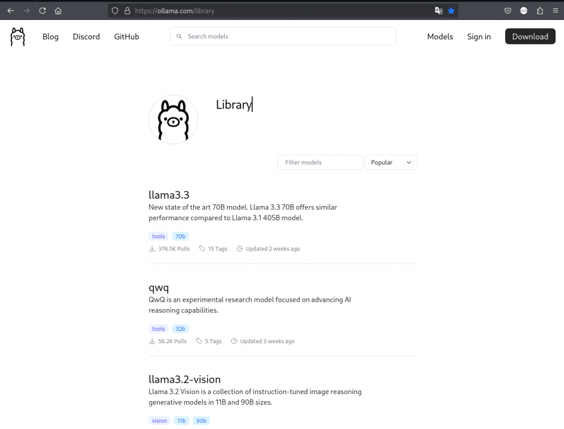The width and height of the screenshot is (564, 429).
Task: Click the QwQ description paragraph
Action: [x=250, y=305]
